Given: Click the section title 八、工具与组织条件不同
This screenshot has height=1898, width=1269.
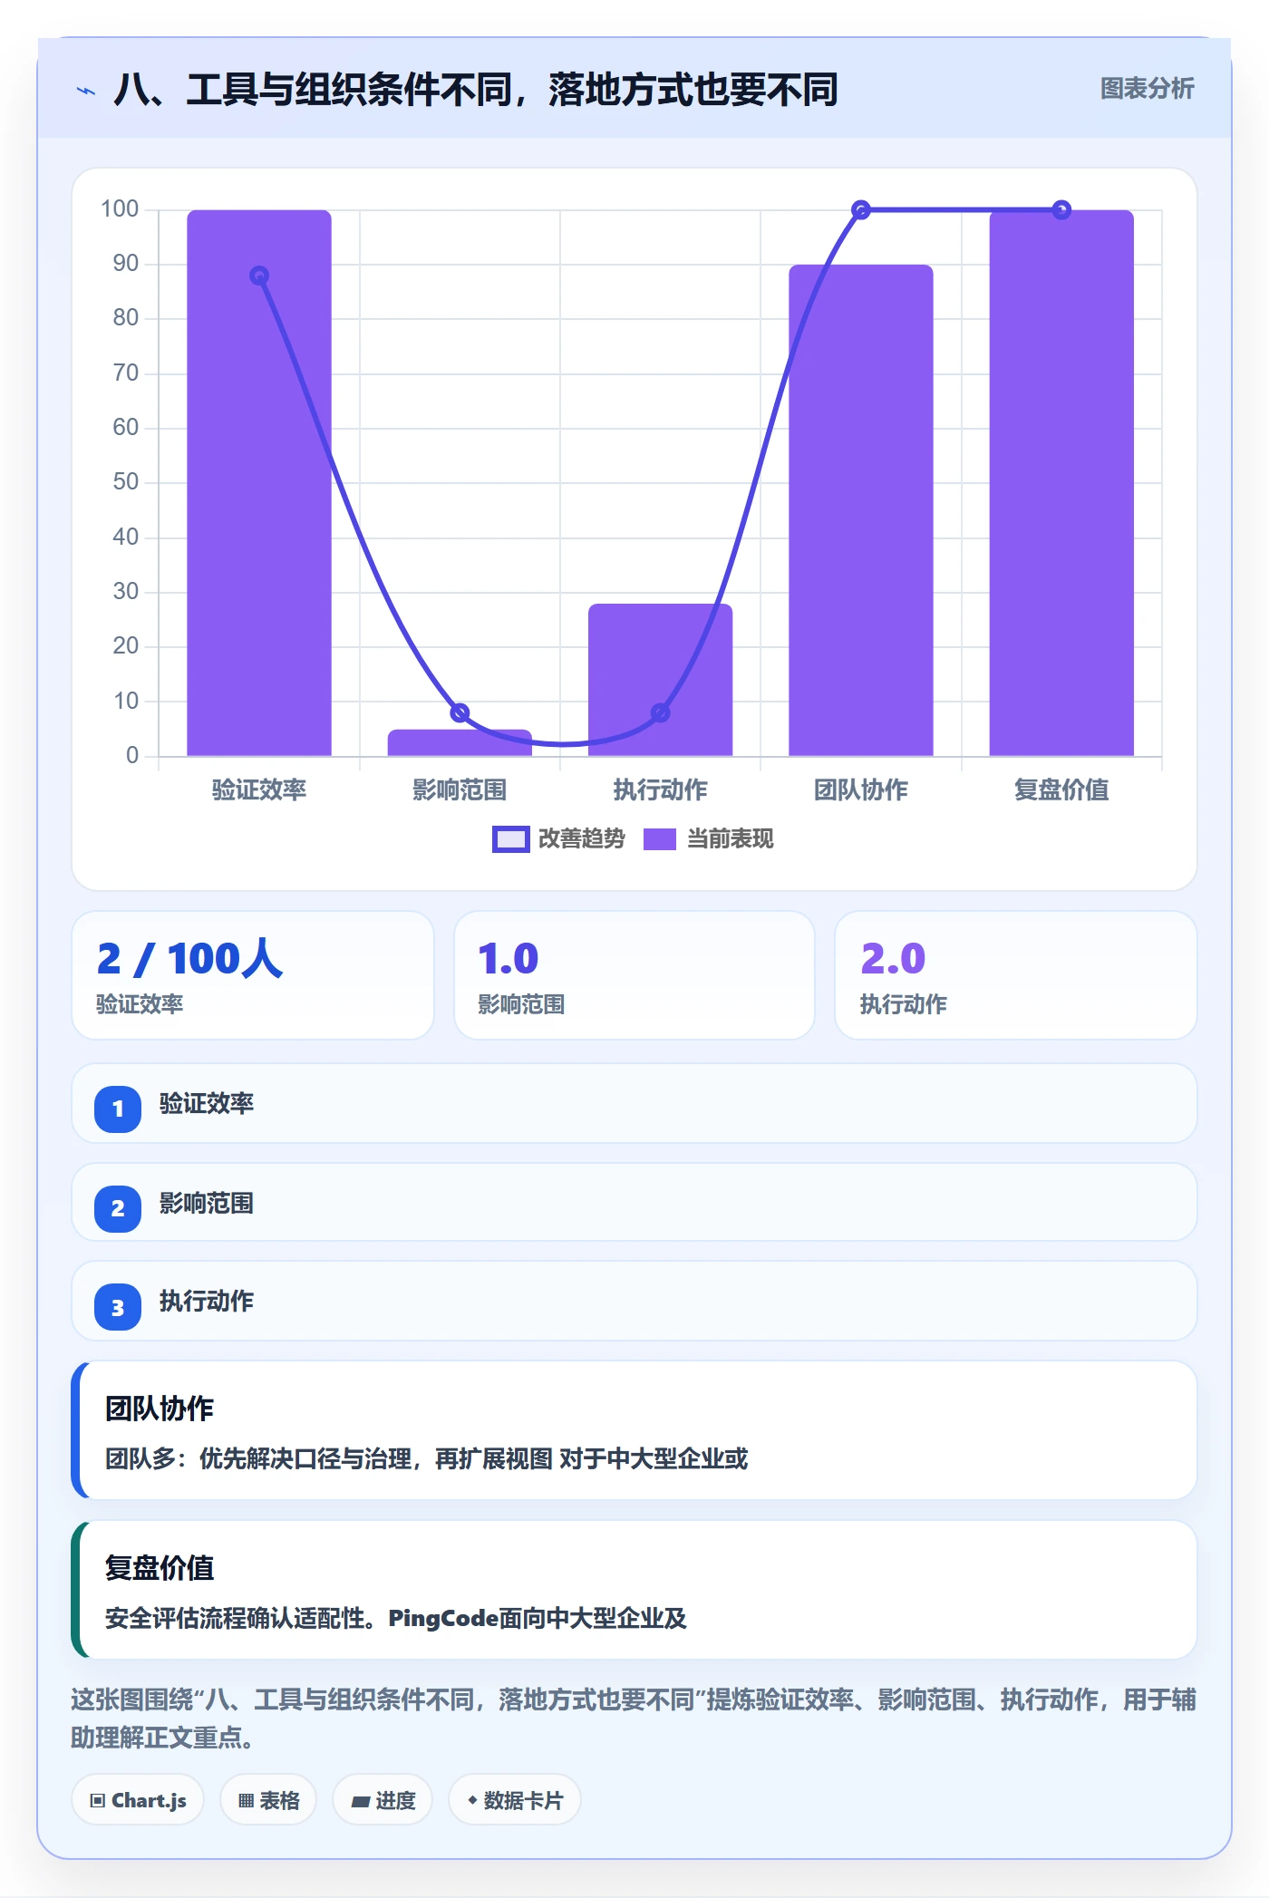Looking at the screenshot, I should tap(475, 90).
